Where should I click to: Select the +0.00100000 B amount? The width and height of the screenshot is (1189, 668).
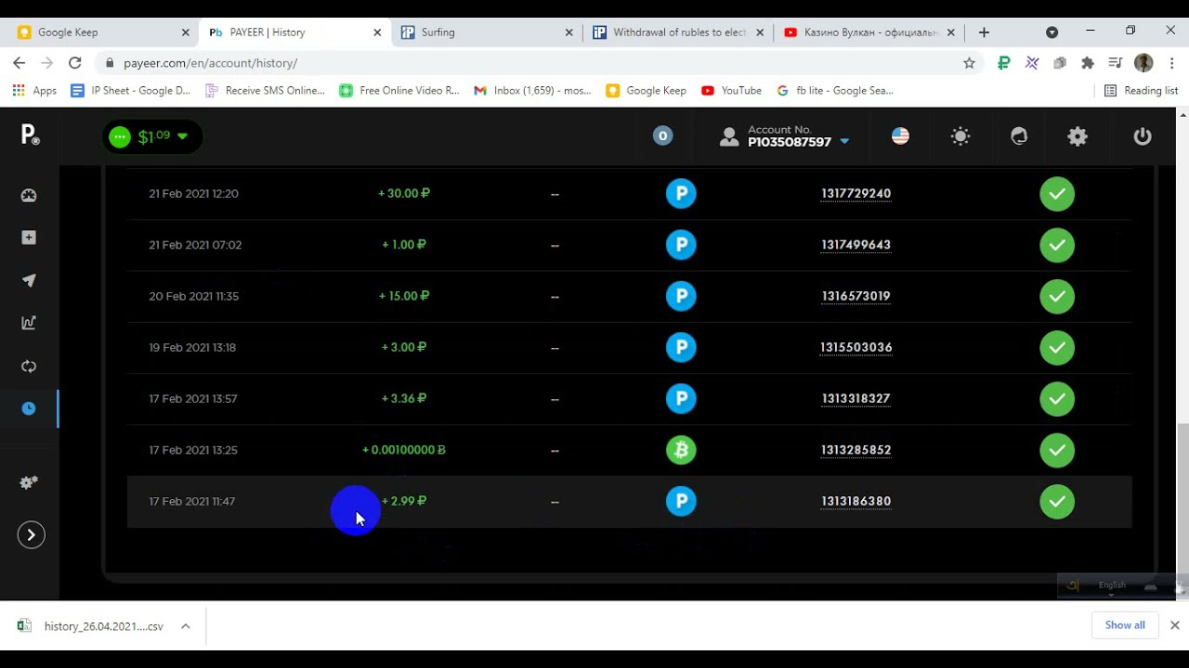pyautogui.click(x=403, y=450)
